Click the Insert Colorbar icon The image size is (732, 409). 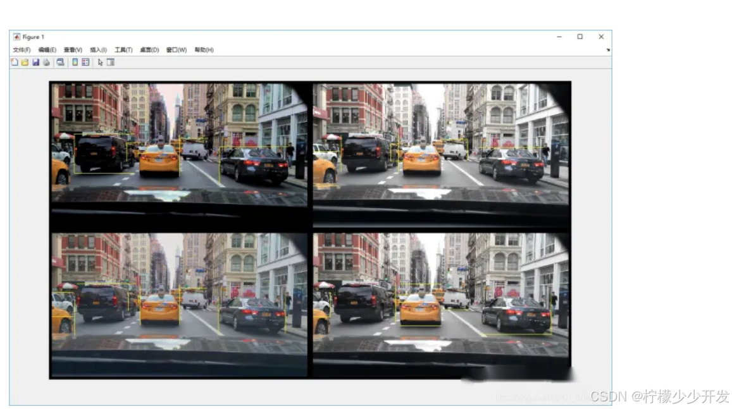75,62
